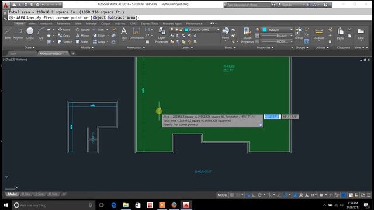Click the Group tool
The width and height of the screenshot is (374, 210).
point(299,33)
